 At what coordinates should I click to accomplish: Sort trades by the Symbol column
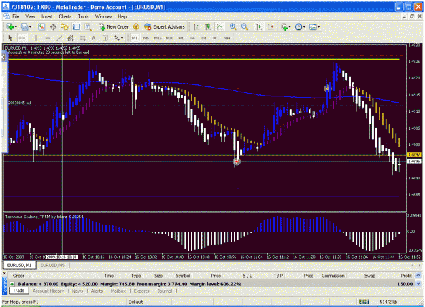tap(183, 276)
